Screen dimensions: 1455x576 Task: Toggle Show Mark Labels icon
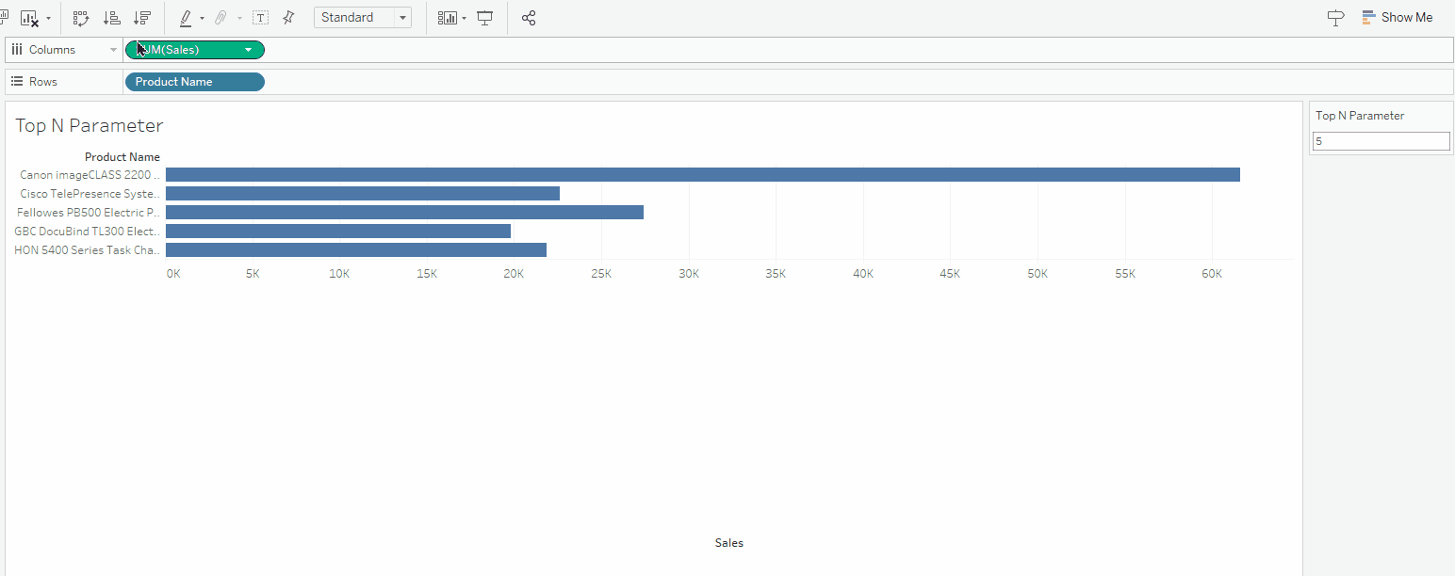tap(260, 18)
